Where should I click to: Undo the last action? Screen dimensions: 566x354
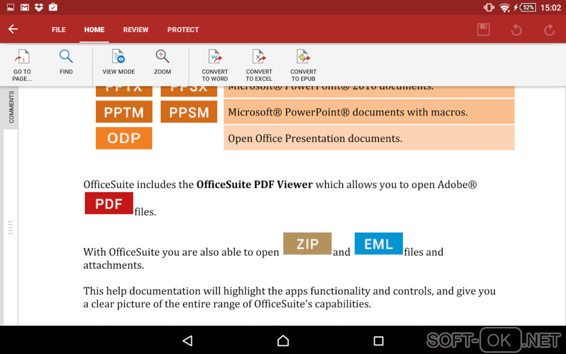517,29
